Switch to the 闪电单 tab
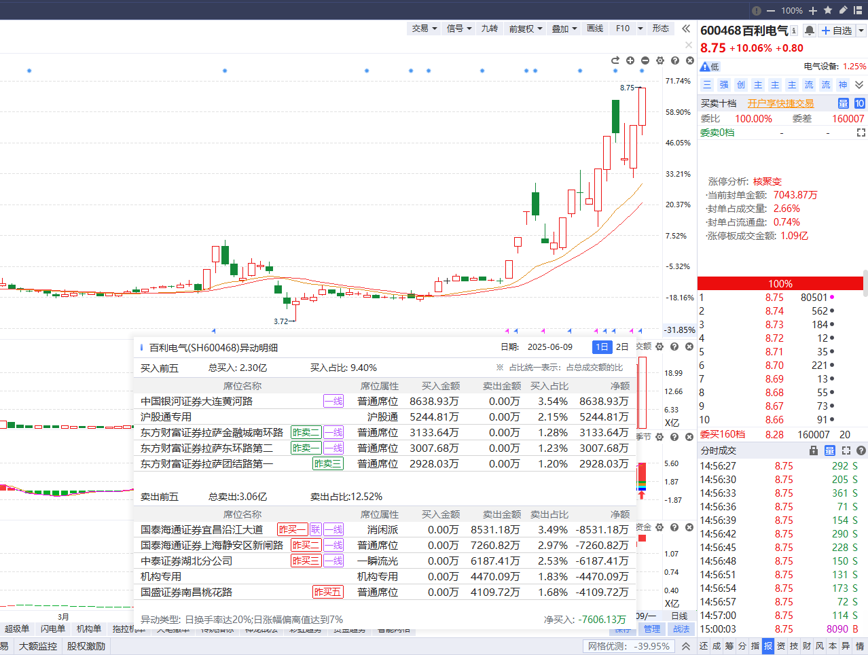The width and height of the screenshot is (868, 655). pos(52,629)
